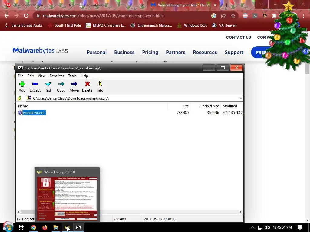Open Partners navigation link
This screenshot has width=310, height=232.
176,52
